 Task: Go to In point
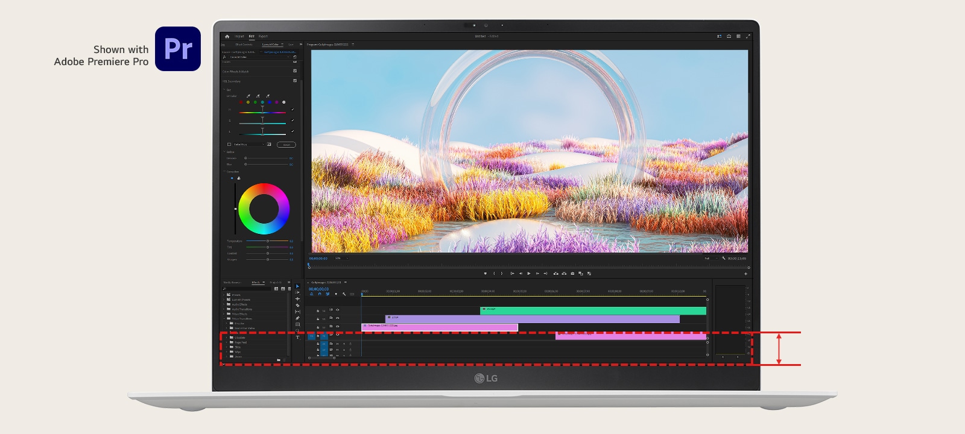(512, 274)
